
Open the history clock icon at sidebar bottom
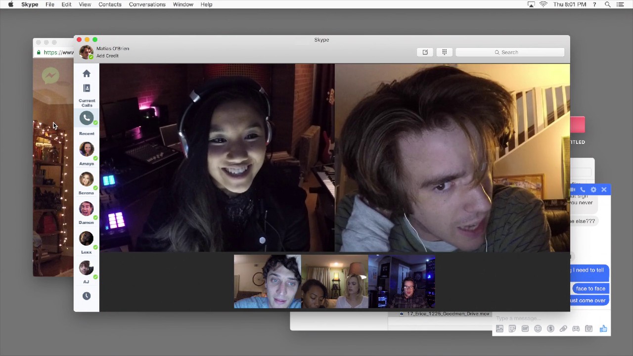(x=87, y=296)
